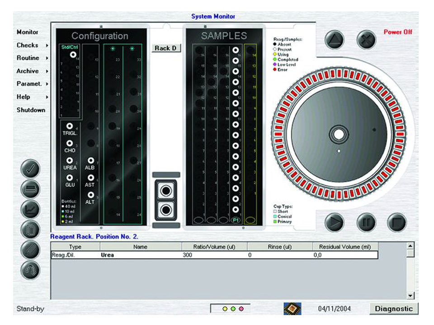Click the round X cancel button

coord(366,40)
